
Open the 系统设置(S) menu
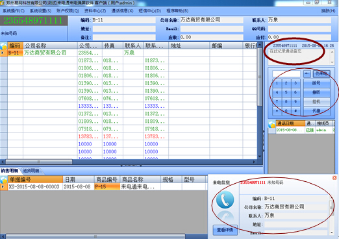point(40,11)
